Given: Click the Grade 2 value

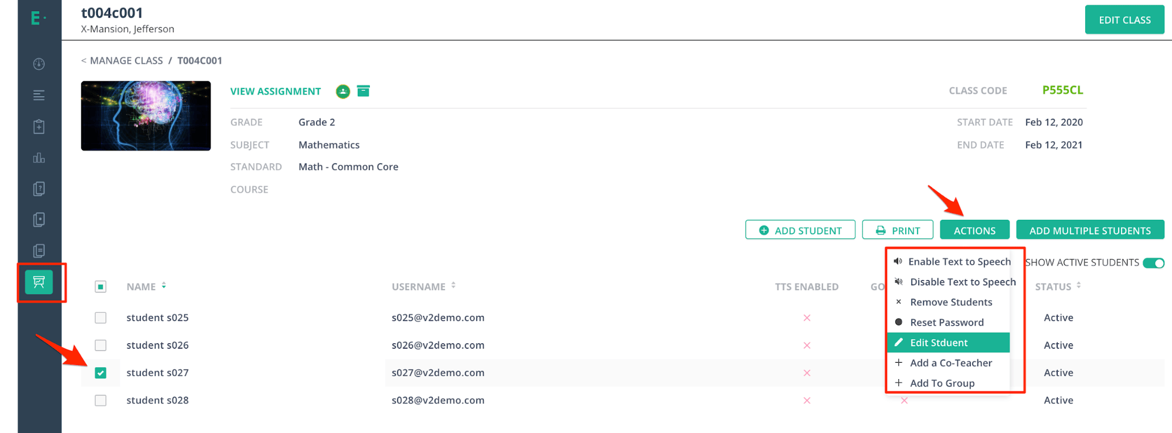Looking at the screenshot, I should point(317,122).
